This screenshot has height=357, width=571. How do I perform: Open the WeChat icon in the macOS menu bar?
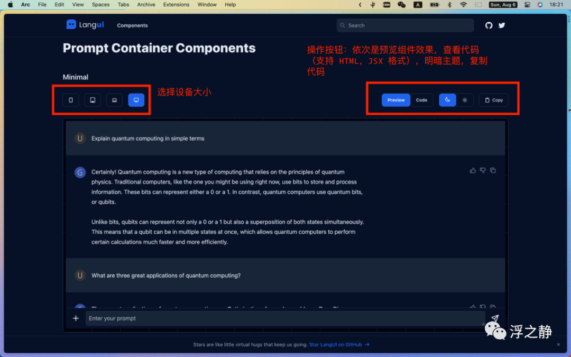tap(401, 5)
